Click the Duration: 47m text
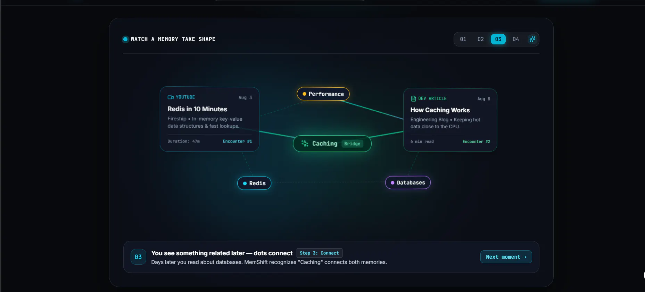Viewport: 645px width, 292px height. (183, 141)
